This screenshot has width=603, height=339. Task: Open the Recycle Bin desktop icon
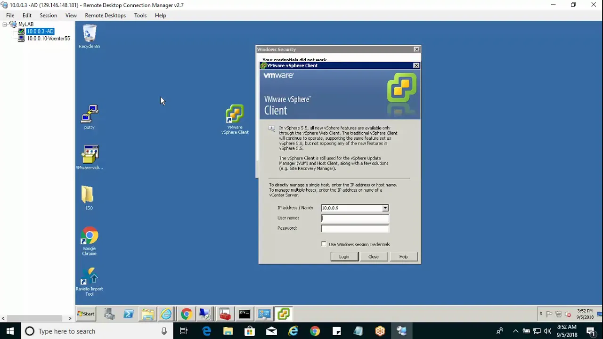(90, 37)
